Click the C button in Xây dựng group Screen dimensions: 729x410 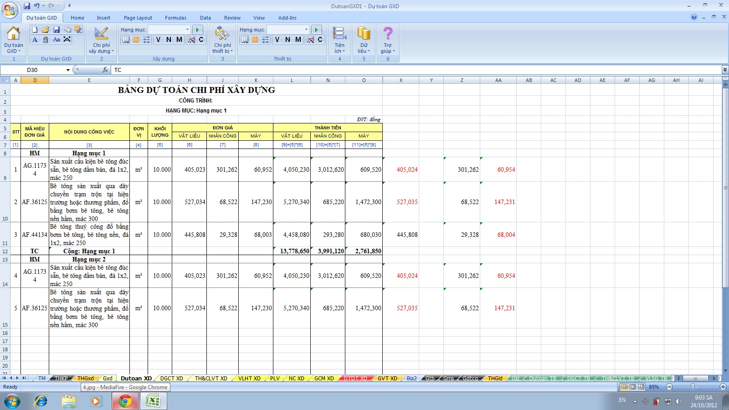coord(201,40)
